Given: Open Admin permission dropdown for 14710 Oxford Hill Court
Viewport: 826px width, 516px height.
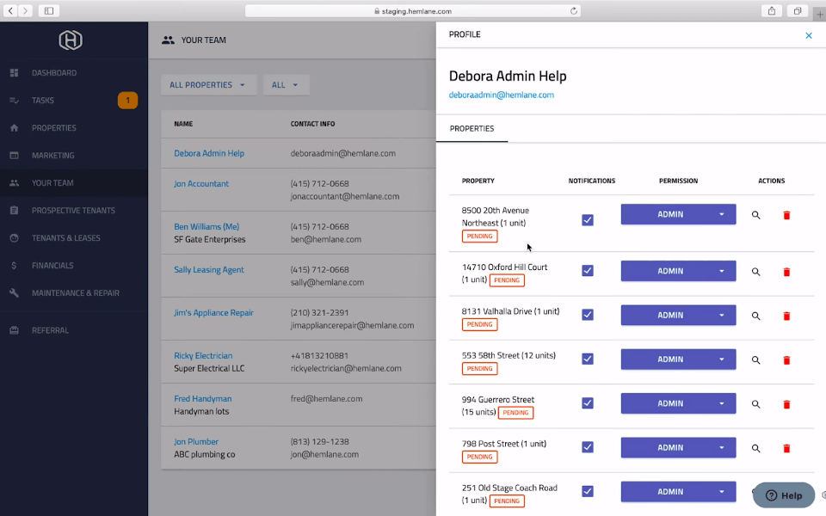Looking at the screenshot, I should pyautogui.click(x=678, y=271).
